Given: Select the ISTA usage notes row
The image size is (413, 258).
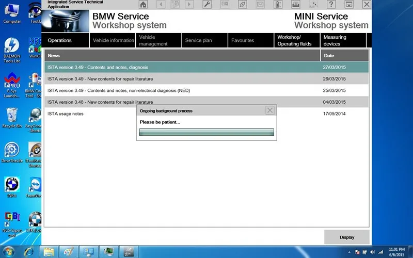Looking at the screenshot, I should point(206,114).
